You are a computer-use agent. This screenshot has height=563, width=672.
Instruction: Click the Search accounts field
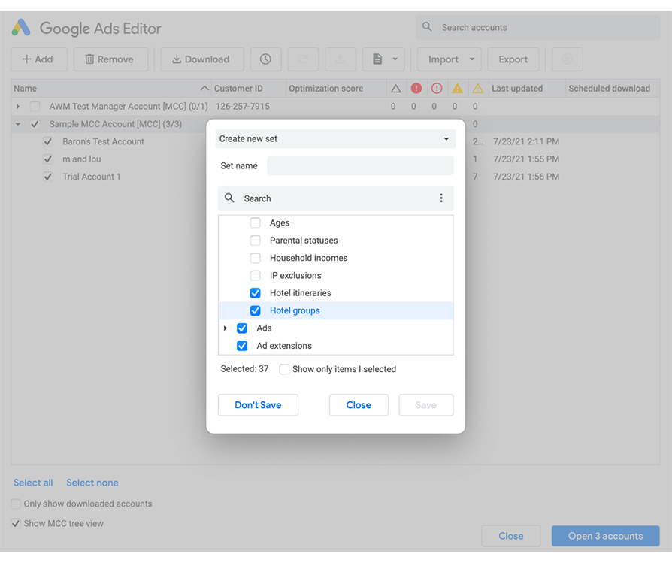[x=537, y=27]
